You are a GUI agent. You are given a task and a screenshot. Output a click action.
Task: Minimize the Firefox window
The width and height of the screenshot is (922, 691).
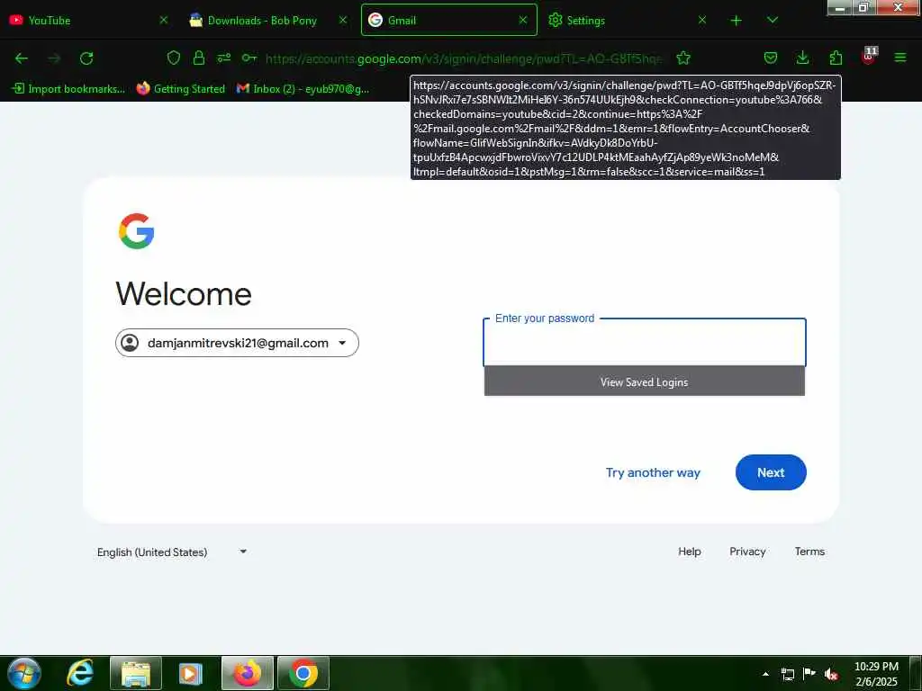(x=840, y=7)
